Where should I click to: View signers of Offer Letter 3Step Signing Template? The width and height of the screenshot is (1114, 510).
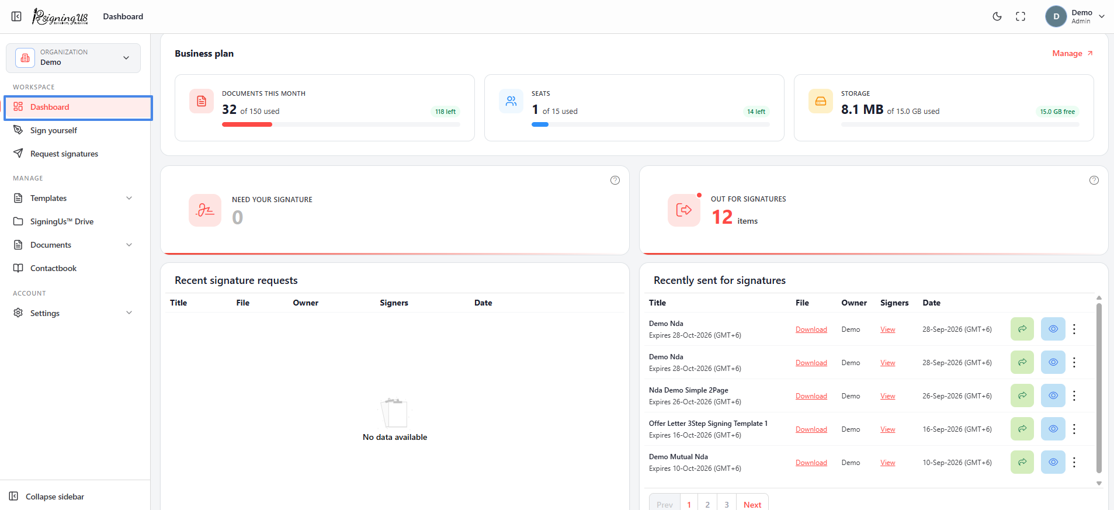888,429
